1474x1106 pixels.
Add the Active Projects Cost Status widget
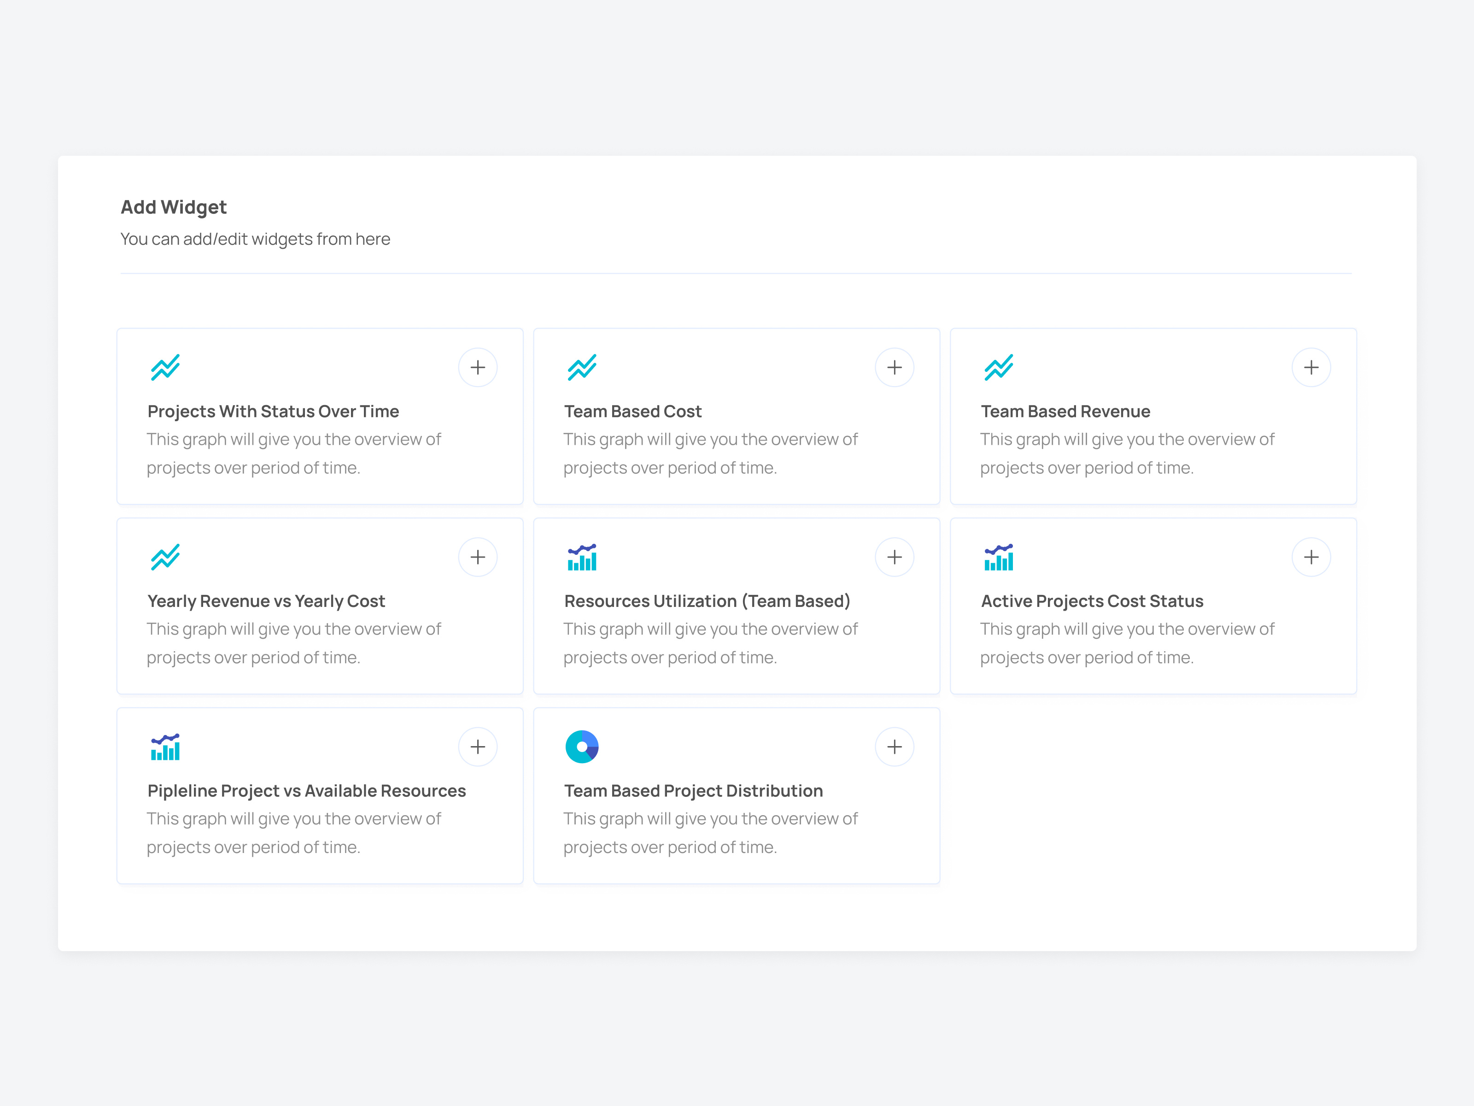tap(1311, 557)
